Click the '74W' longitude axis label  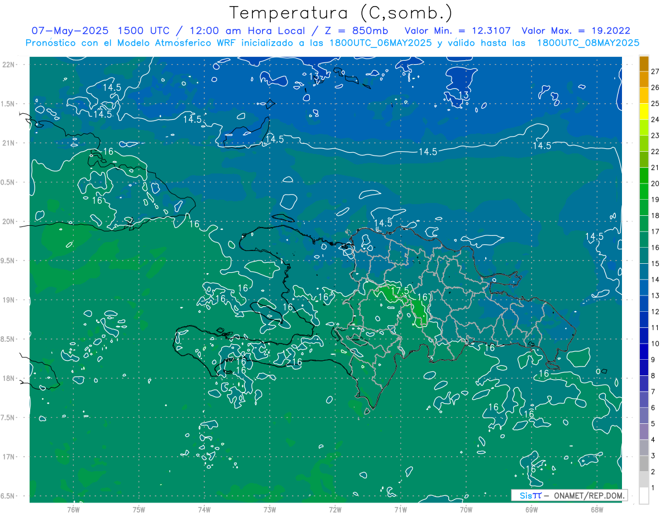(204, 509)
